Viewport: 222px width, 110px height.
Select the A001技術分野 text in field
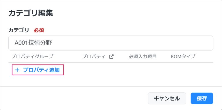pyautogui.click(x=34, y=43)
